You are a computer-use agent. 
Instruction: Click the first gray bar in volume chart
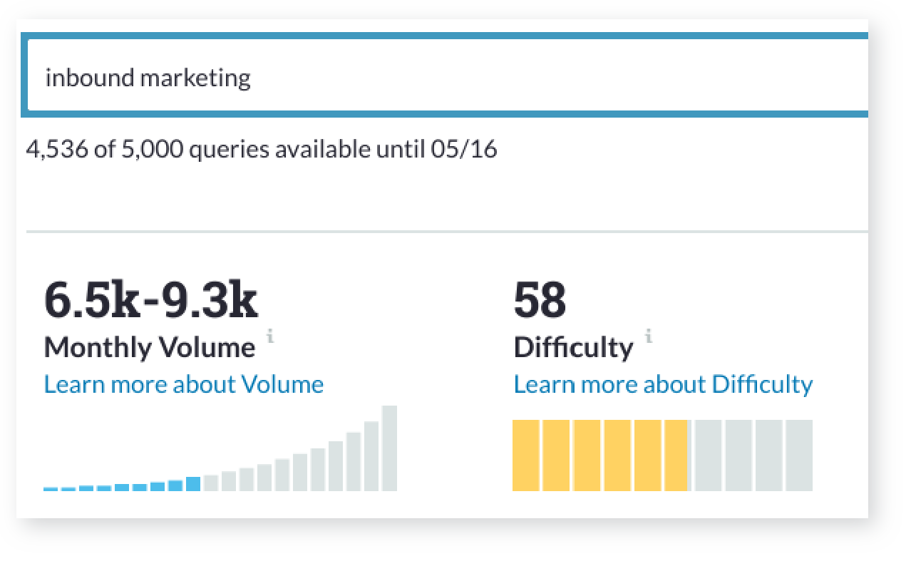pyautogui.click(x=211, y=483)
